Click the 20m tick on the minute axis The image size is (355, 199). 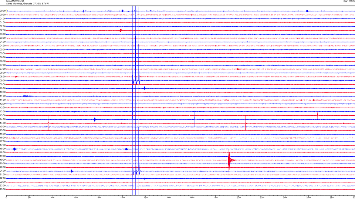coord(239,198)
